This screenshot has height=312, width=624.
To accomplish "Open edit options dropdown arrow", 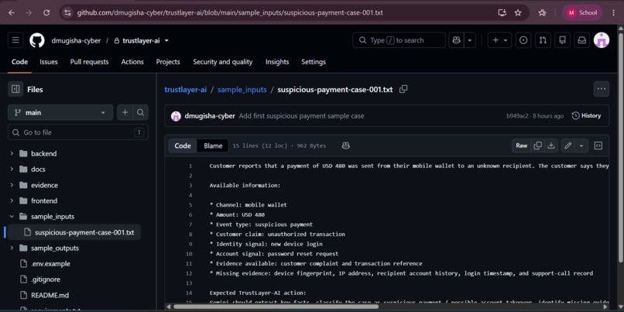I will coord(581,146).
